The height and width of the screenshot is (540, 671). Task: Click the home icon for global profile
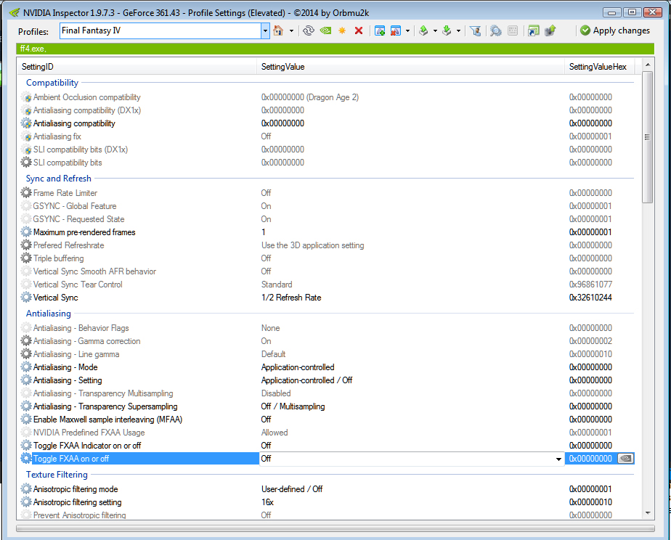[x=278, y=30]
